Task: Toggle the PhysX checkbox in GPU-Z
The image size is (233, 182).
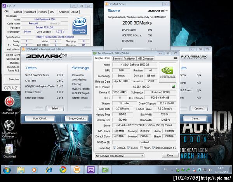Action: click(141, 148)
